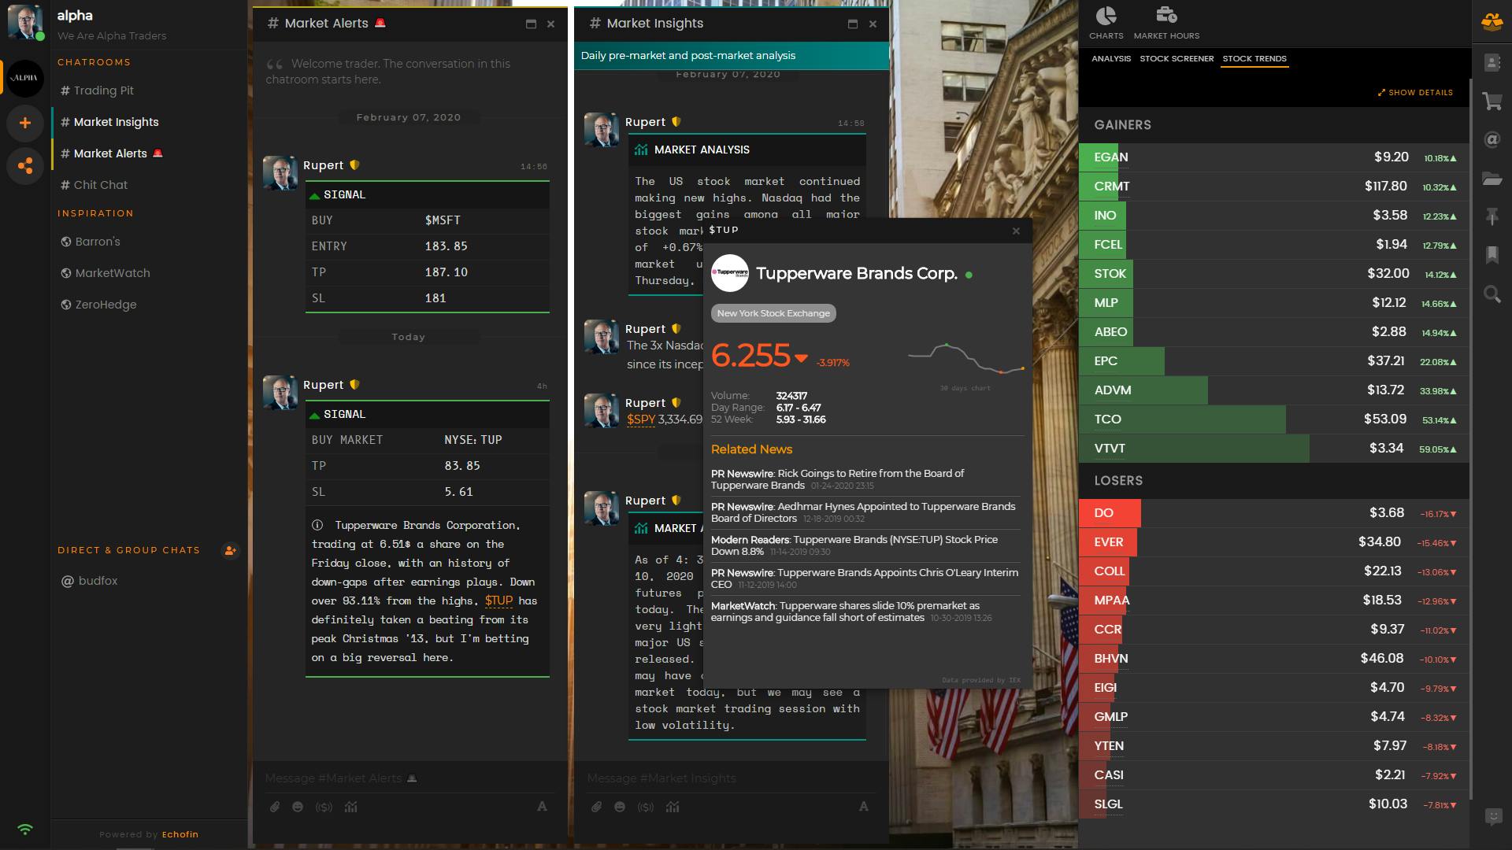The width and height of the screenshot is (1512, 850).
Task: Open news about Chris O'Leary Interim CEO
Action: [865, 578]
